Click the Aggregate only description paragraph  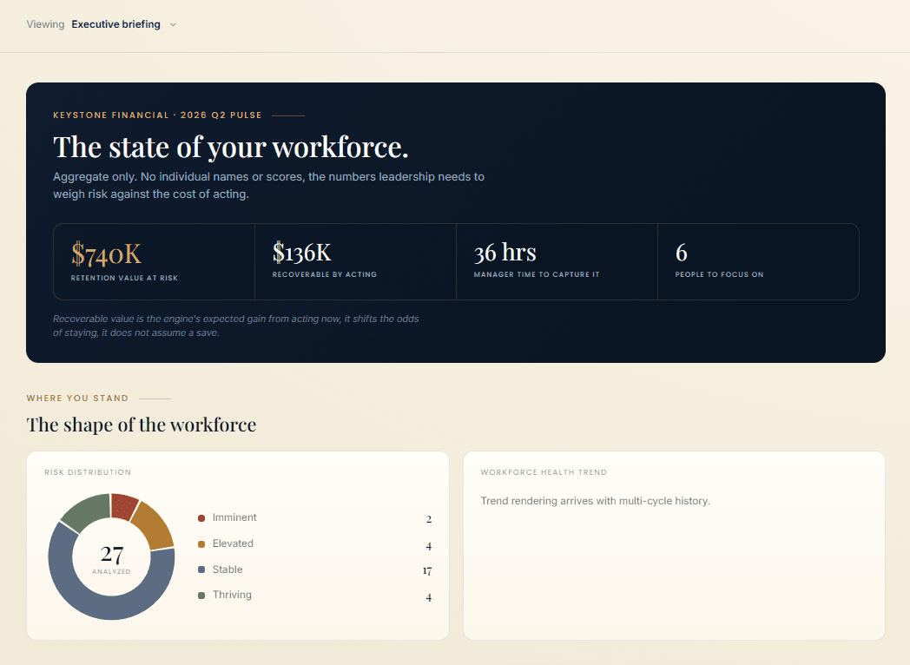[268, 185]
